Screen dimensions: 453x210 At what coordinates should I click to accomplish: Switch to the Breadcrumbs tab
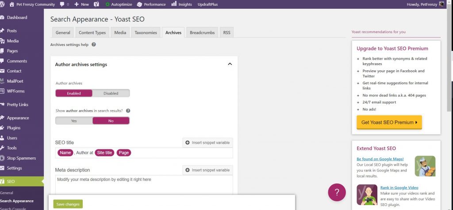(x=202, y=32)
